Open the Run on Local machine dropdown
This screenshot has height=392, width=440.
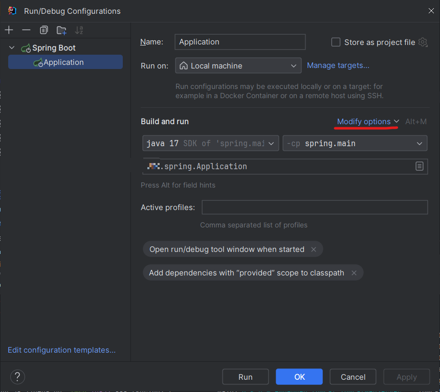tap(238, 65)
